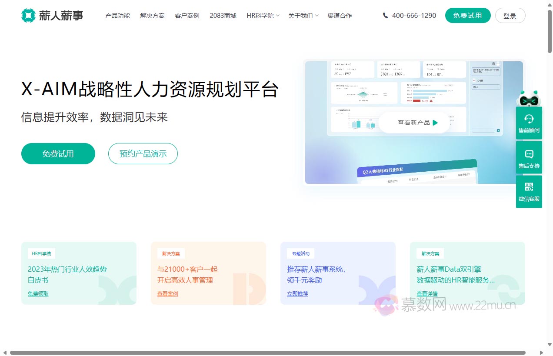Show the 微信客服 QR code icon
This screenshot has height=356, width=553.
(529, 187)
